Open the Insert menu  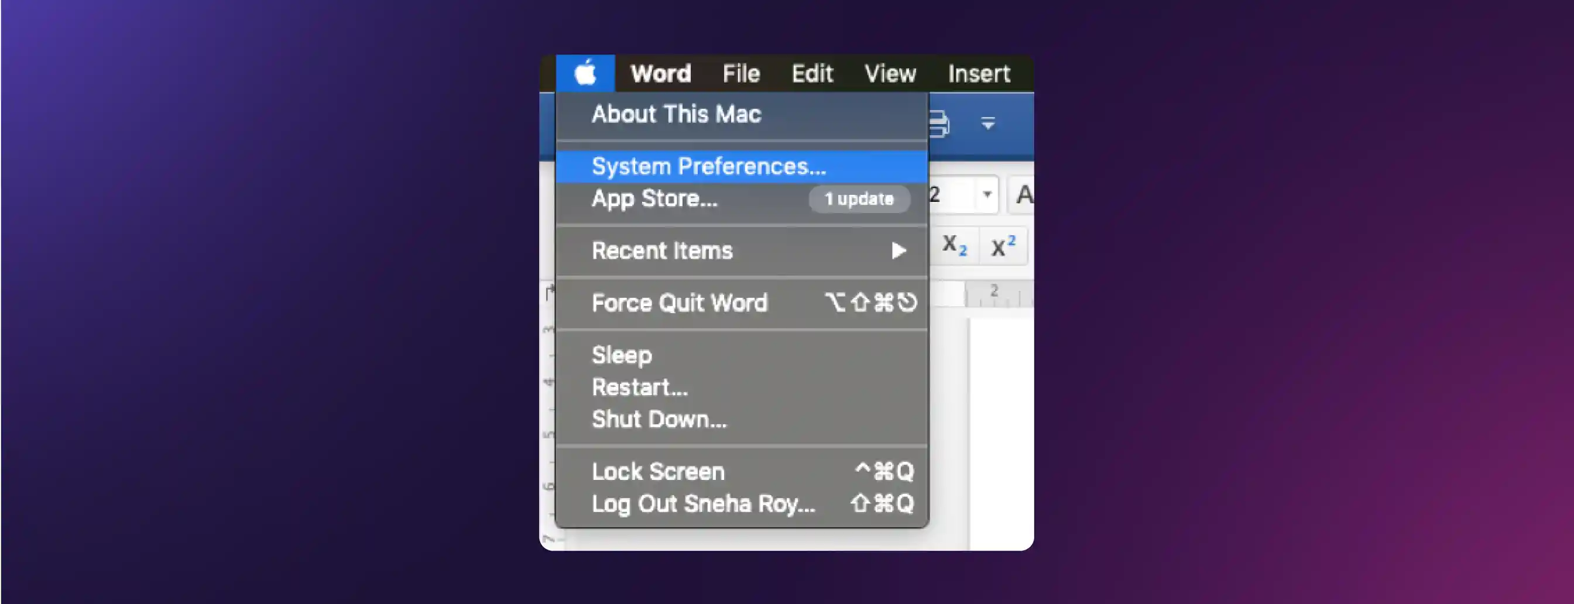point(979,74)
